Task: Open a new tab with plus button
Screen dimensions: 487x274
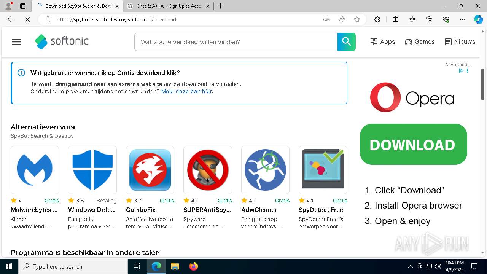Action: coord(221,6)
